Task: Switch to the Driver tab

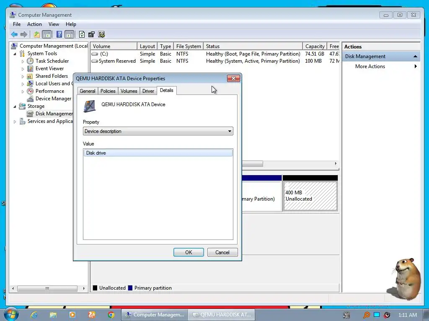Action: point(148,91)
